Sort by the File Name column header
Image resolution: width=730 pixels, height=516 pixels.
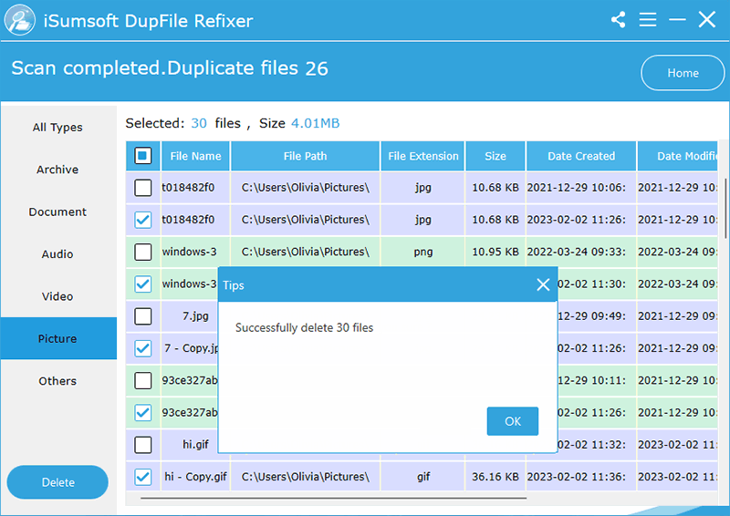click(195, 156)
